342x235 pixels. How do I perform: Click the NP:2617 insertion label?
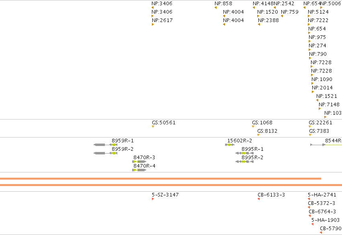coord(162,20)
